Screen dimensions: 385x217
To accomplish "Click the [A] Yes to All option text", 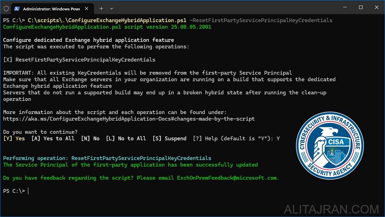I will [53, 139].
